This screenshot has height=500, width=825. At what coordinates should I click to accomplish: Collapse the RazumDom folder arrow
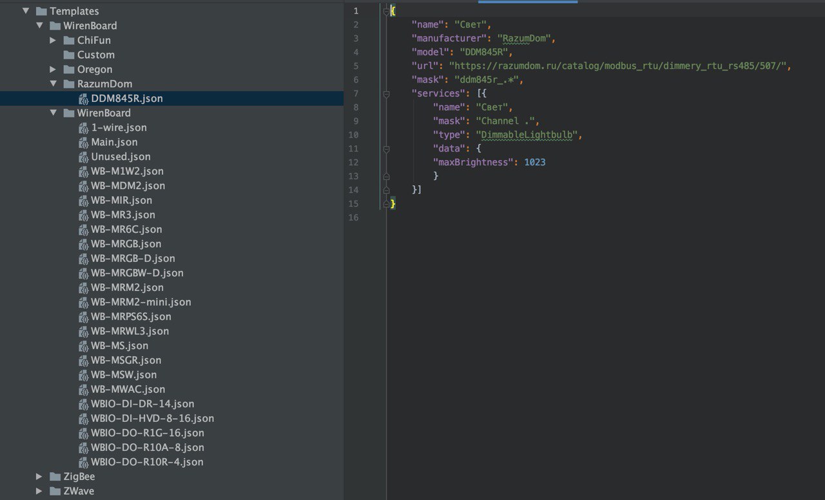[x=53, y=84]
